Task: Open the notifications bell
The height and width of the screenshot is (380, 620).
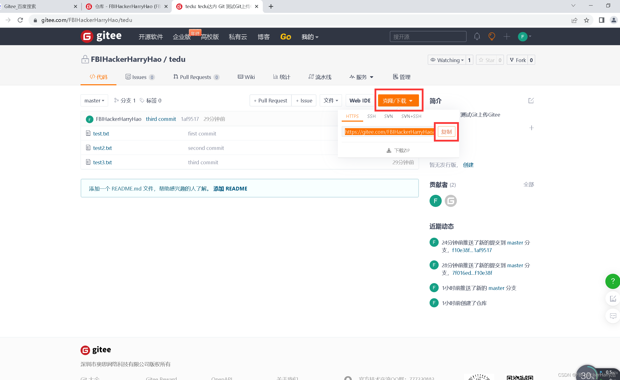Action: point(477,37)
